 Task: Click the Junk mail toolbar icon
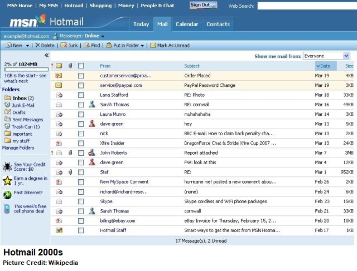pyautogui.click(x=64, y=46)
